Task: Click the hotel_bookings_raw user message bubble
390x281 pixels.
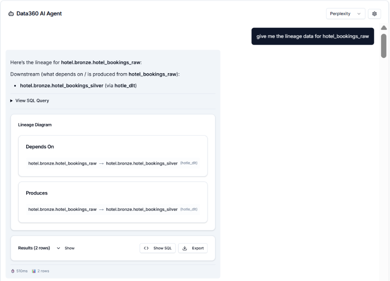Action: click(312, 36)
